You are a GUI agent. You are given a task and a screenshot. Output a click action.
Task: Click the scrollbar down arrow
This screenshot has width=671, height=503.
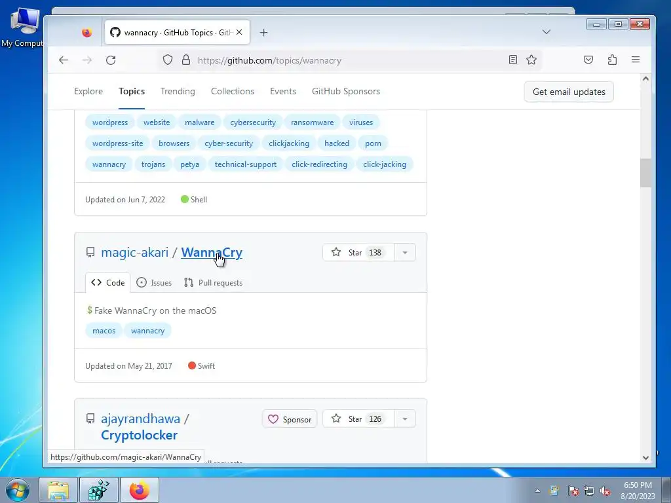(645, 458)
